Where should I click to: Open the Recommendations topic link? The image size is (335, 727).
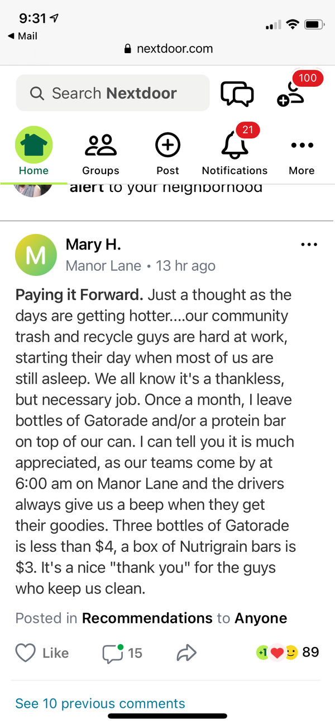147,618
